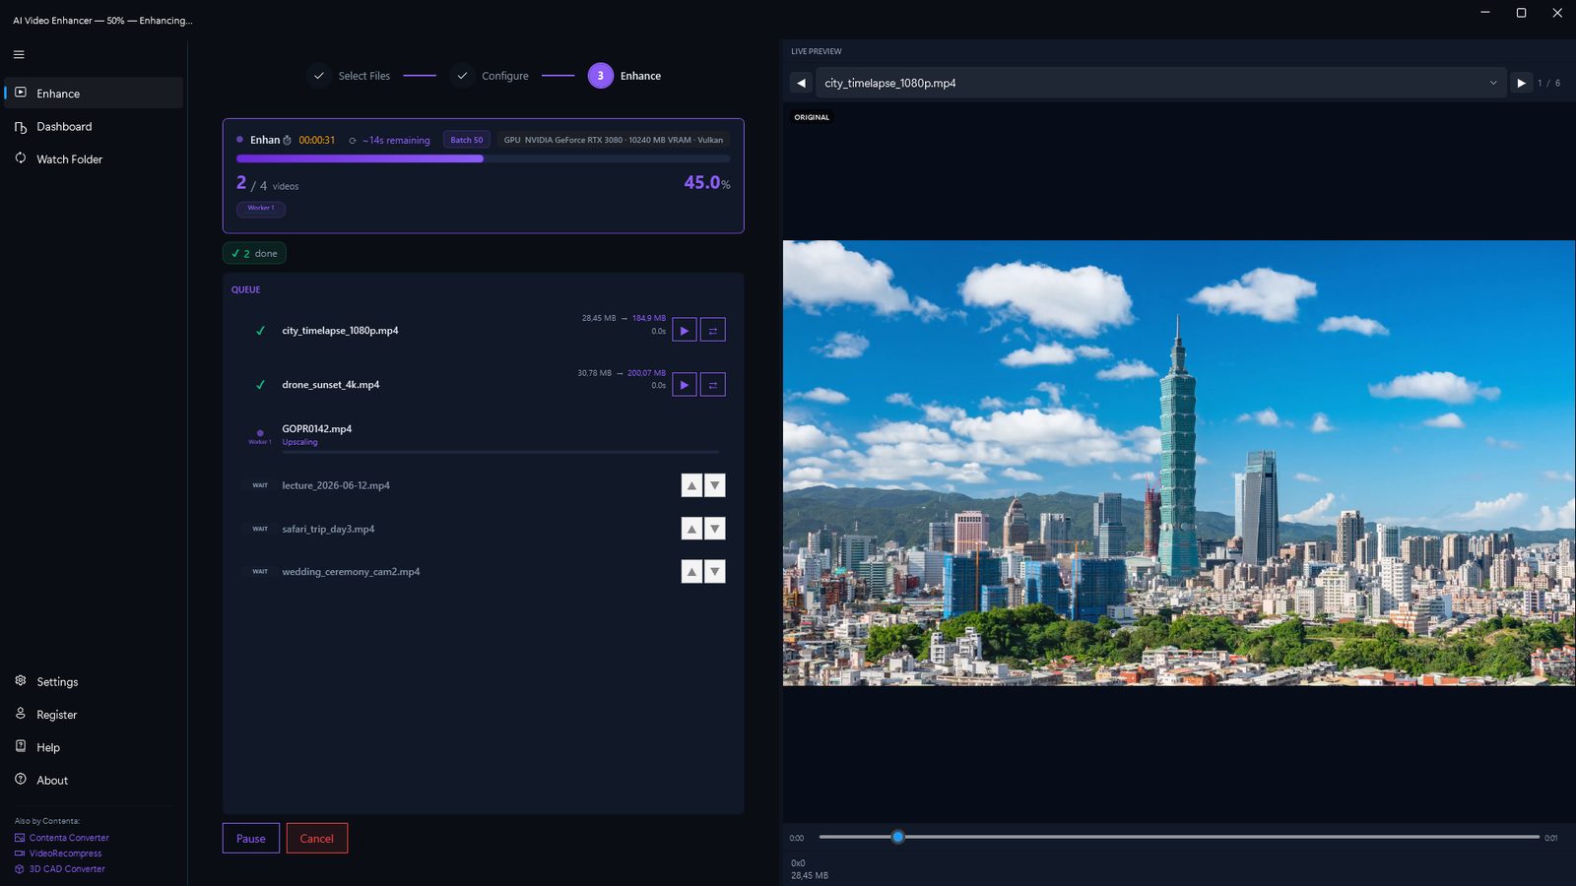Viewport: 1576px width, 886px height.
Task: Open Settings in the sidebar
Action: point(94,681)
